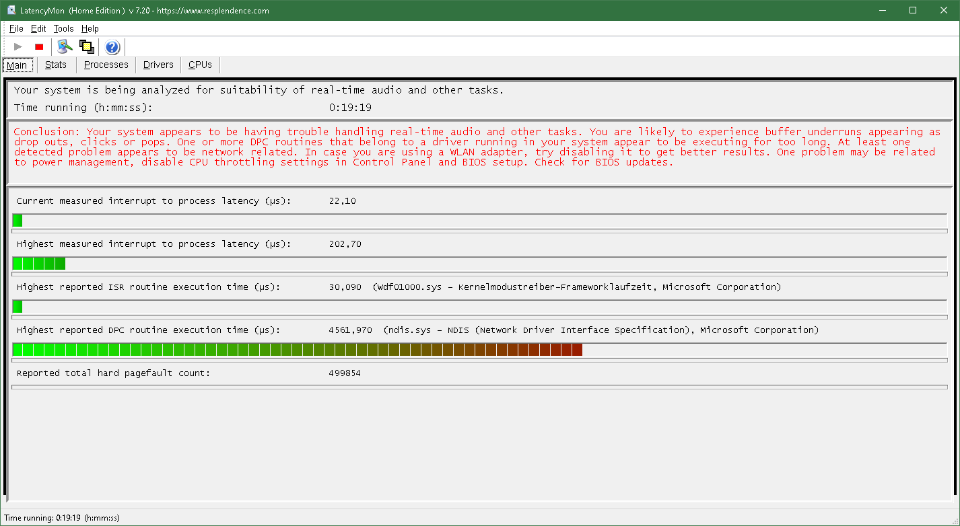
Task: Click 'Highest reported ISR routine execution time' label
Action: point(148,287)
